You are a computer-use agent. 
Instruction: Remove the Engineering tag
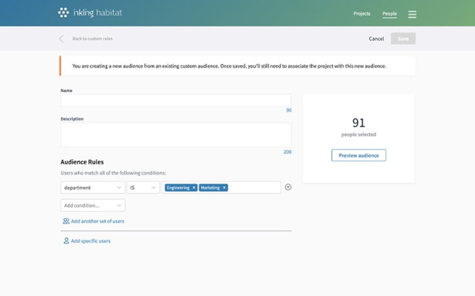[x=194, y=188]
